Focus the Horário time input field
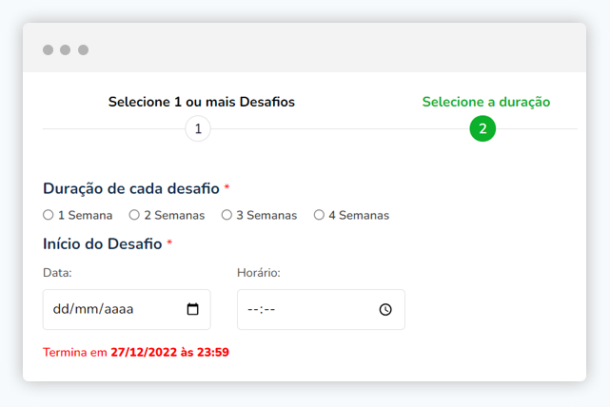610x407 pixels. pyautogui.click(x=321, y=309)
